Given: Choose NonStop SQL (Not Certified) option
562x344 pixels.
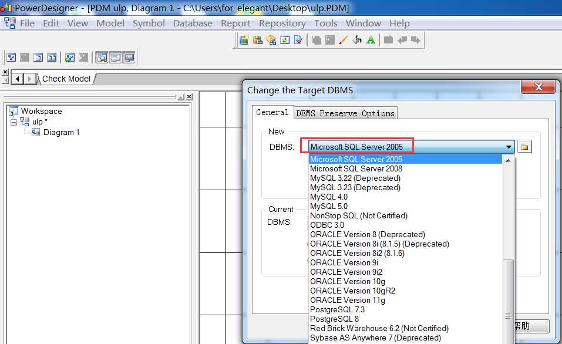Looking at the screenshot, I should point(405,215).
